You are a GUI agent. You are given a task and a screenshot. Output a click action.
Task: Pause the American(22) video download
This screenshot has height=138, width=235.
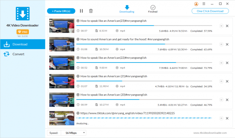221,62
